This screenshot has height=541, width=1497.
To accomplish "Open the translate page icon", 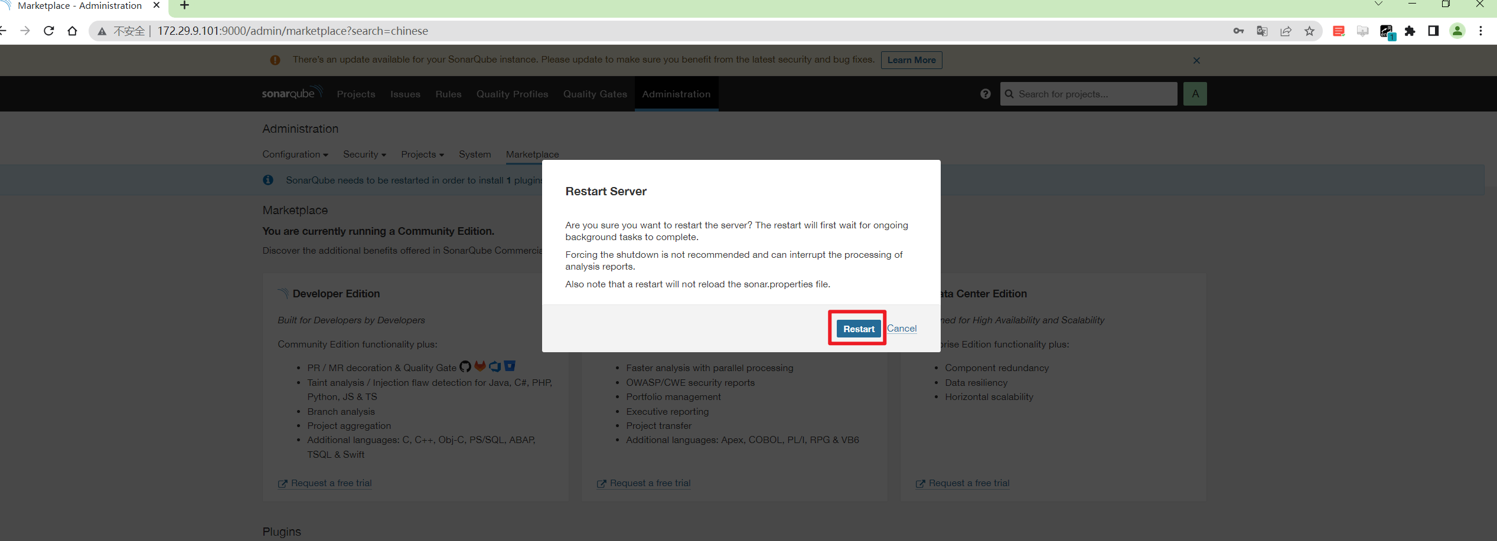I will 1262,31.
